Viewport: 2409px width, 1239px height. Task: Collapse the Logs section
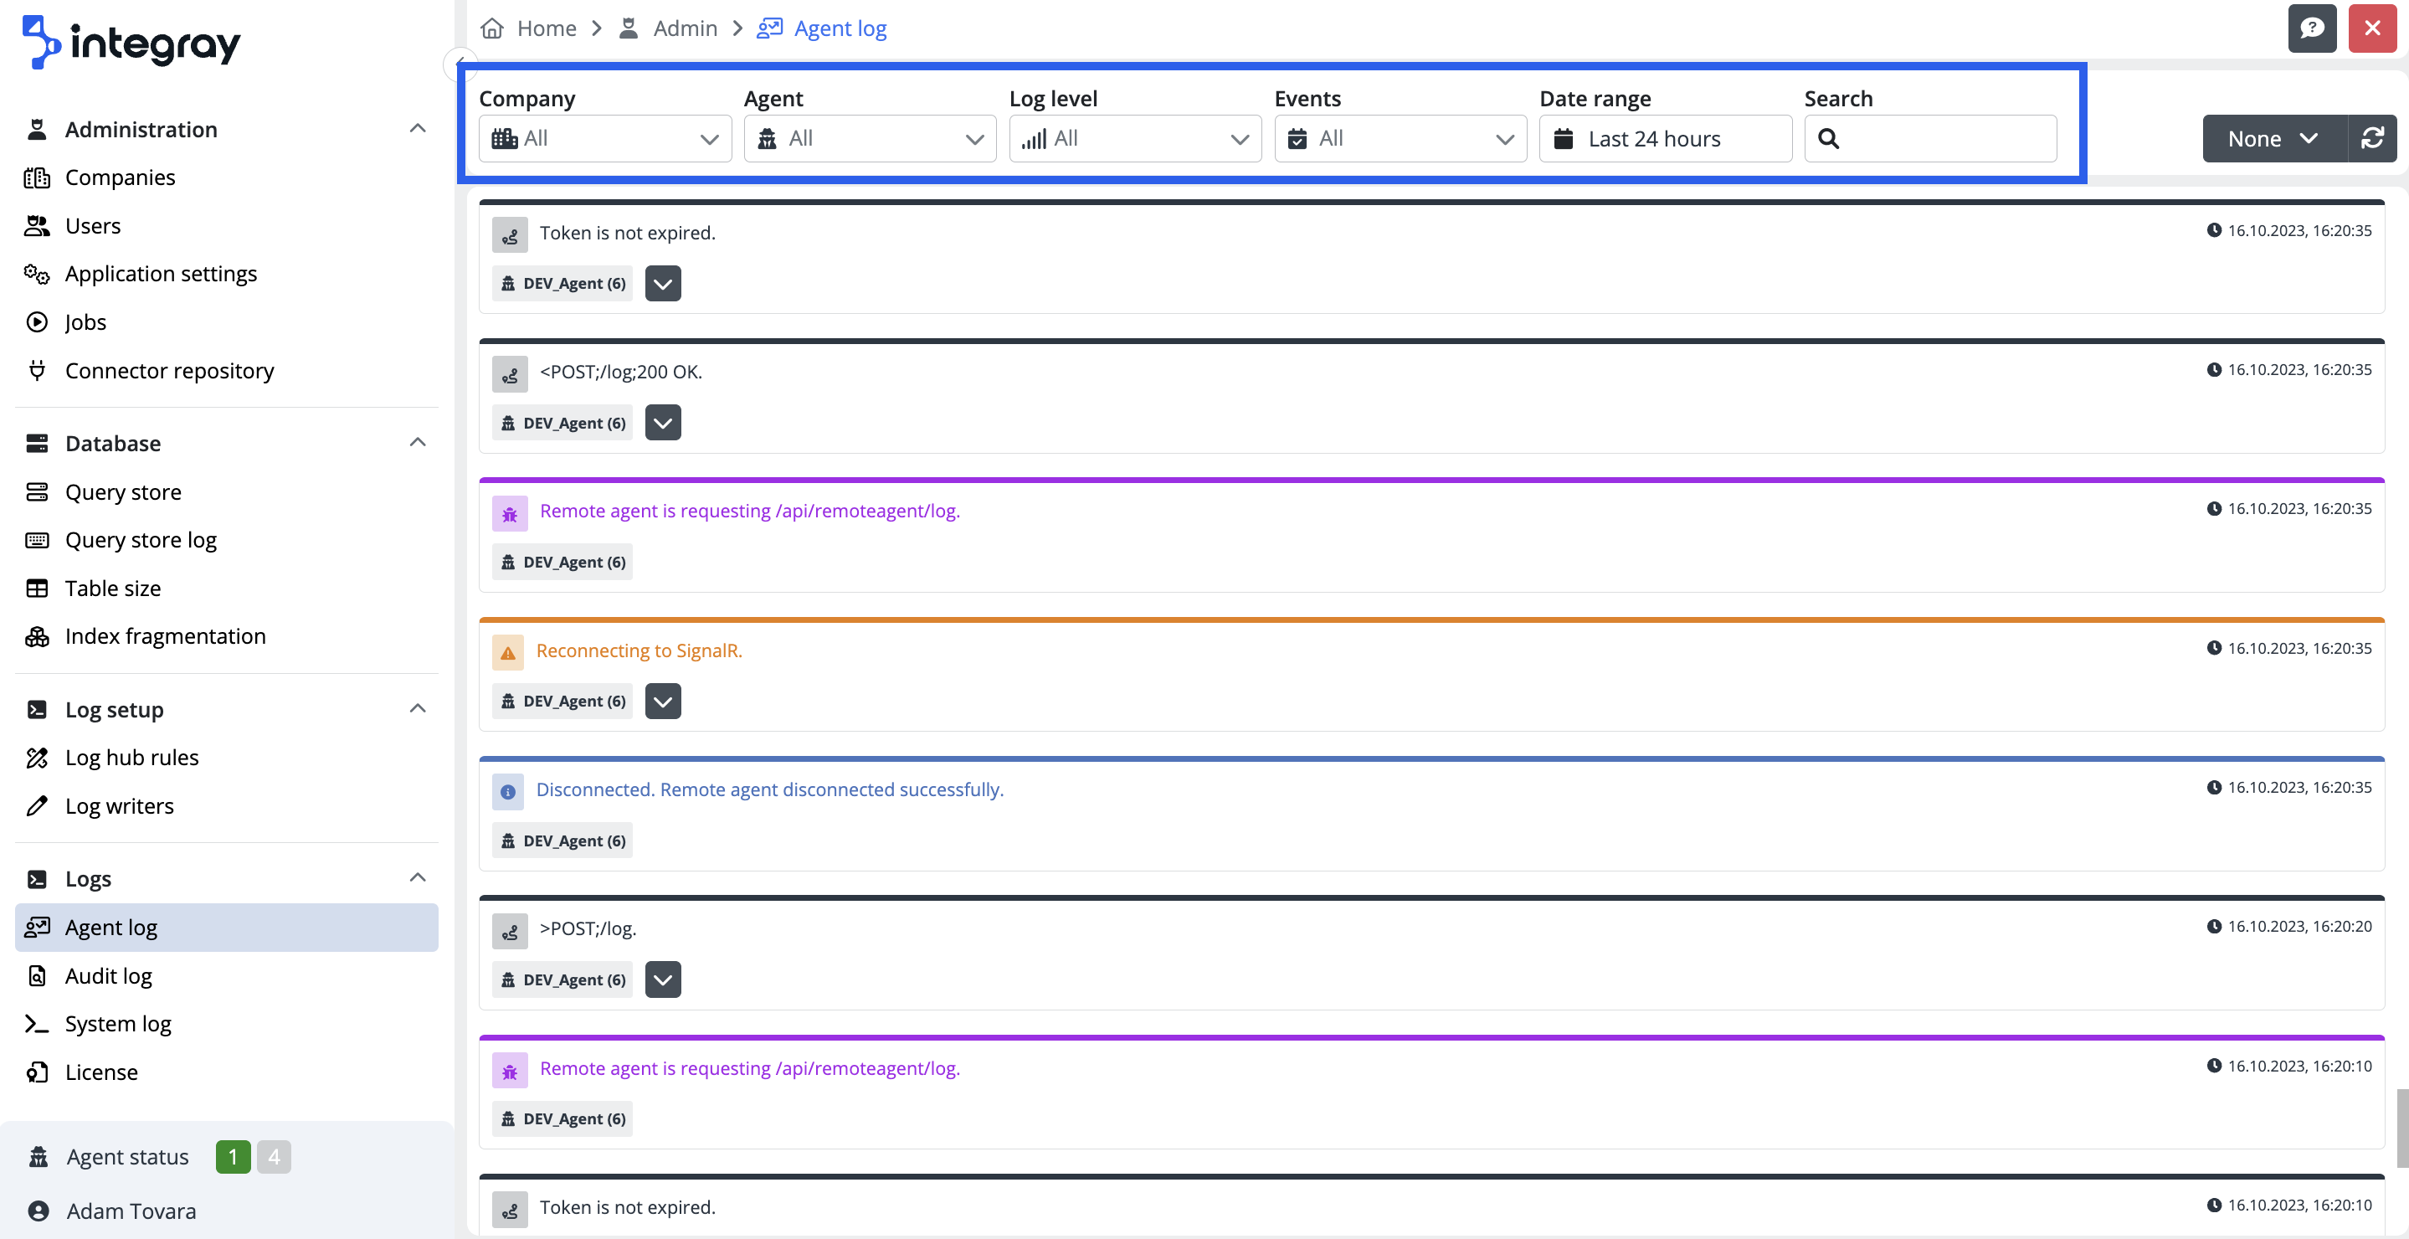click(x=417, y=877)
